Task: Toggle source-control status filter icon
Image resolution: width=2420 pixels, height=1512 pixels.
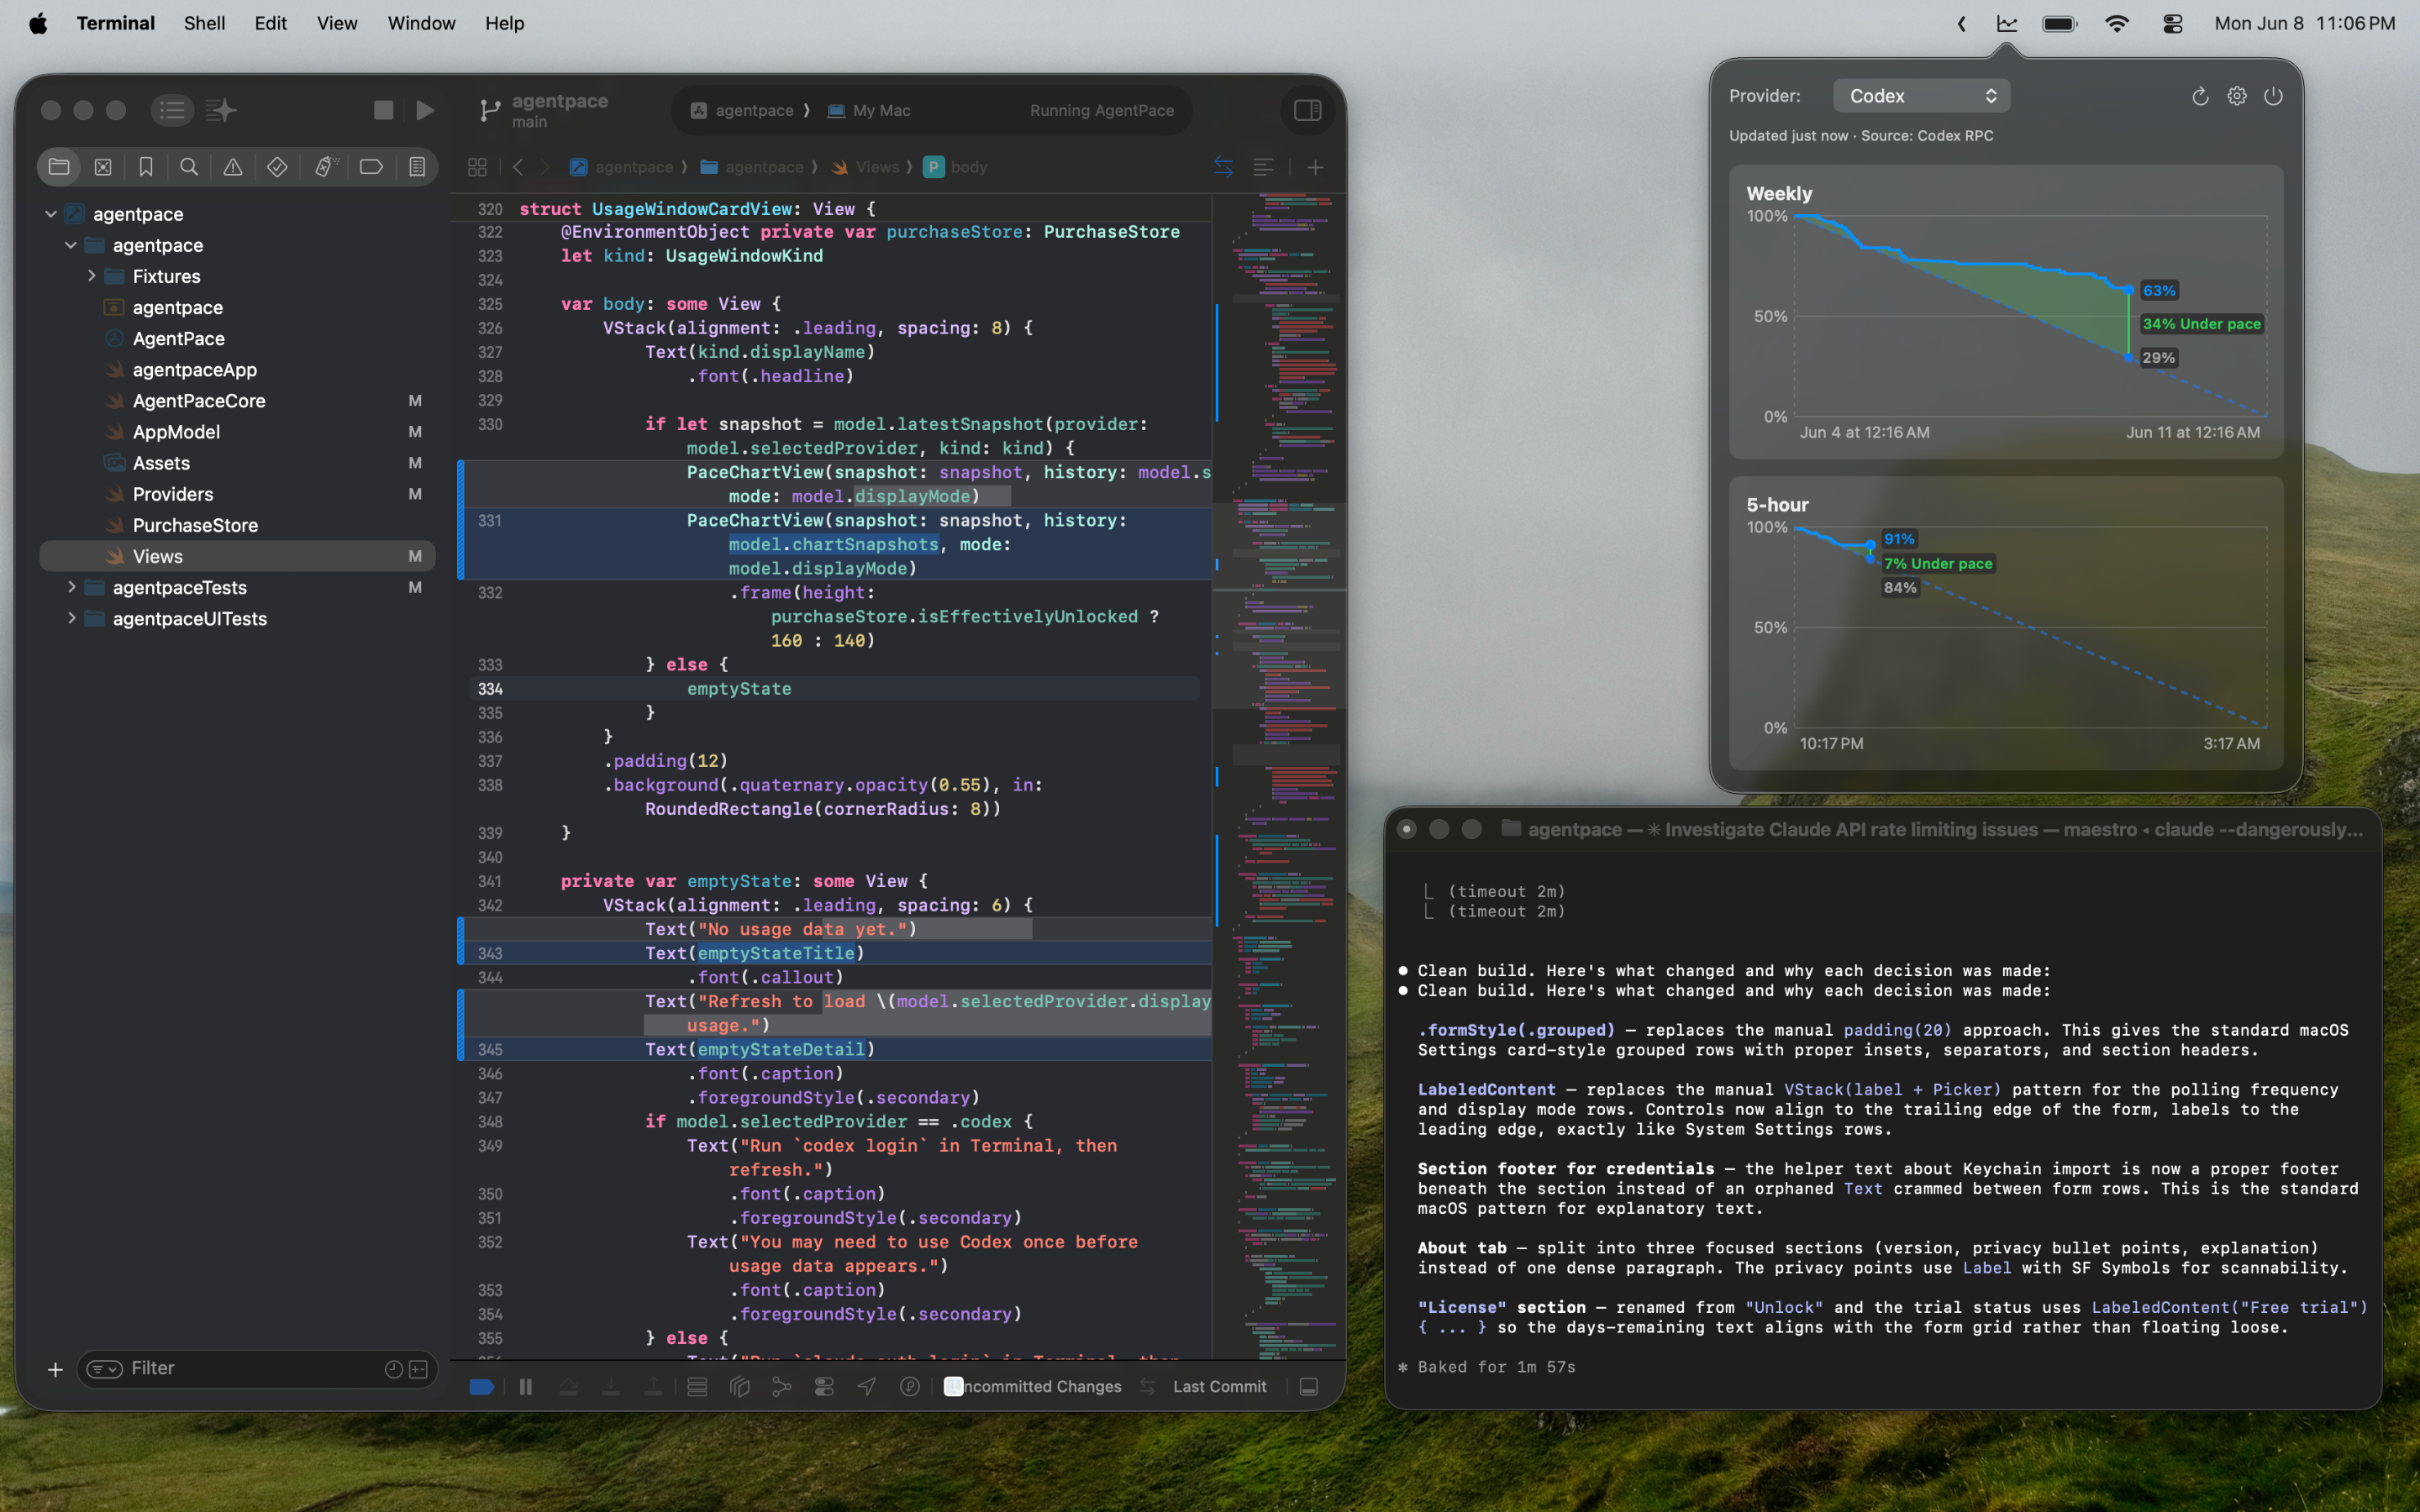Action: click(x=419, y=1369)
